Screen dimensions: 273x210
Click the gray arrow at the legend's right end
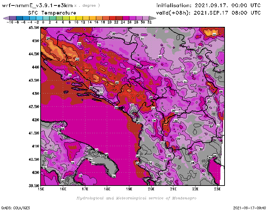(x=153, y=18)
